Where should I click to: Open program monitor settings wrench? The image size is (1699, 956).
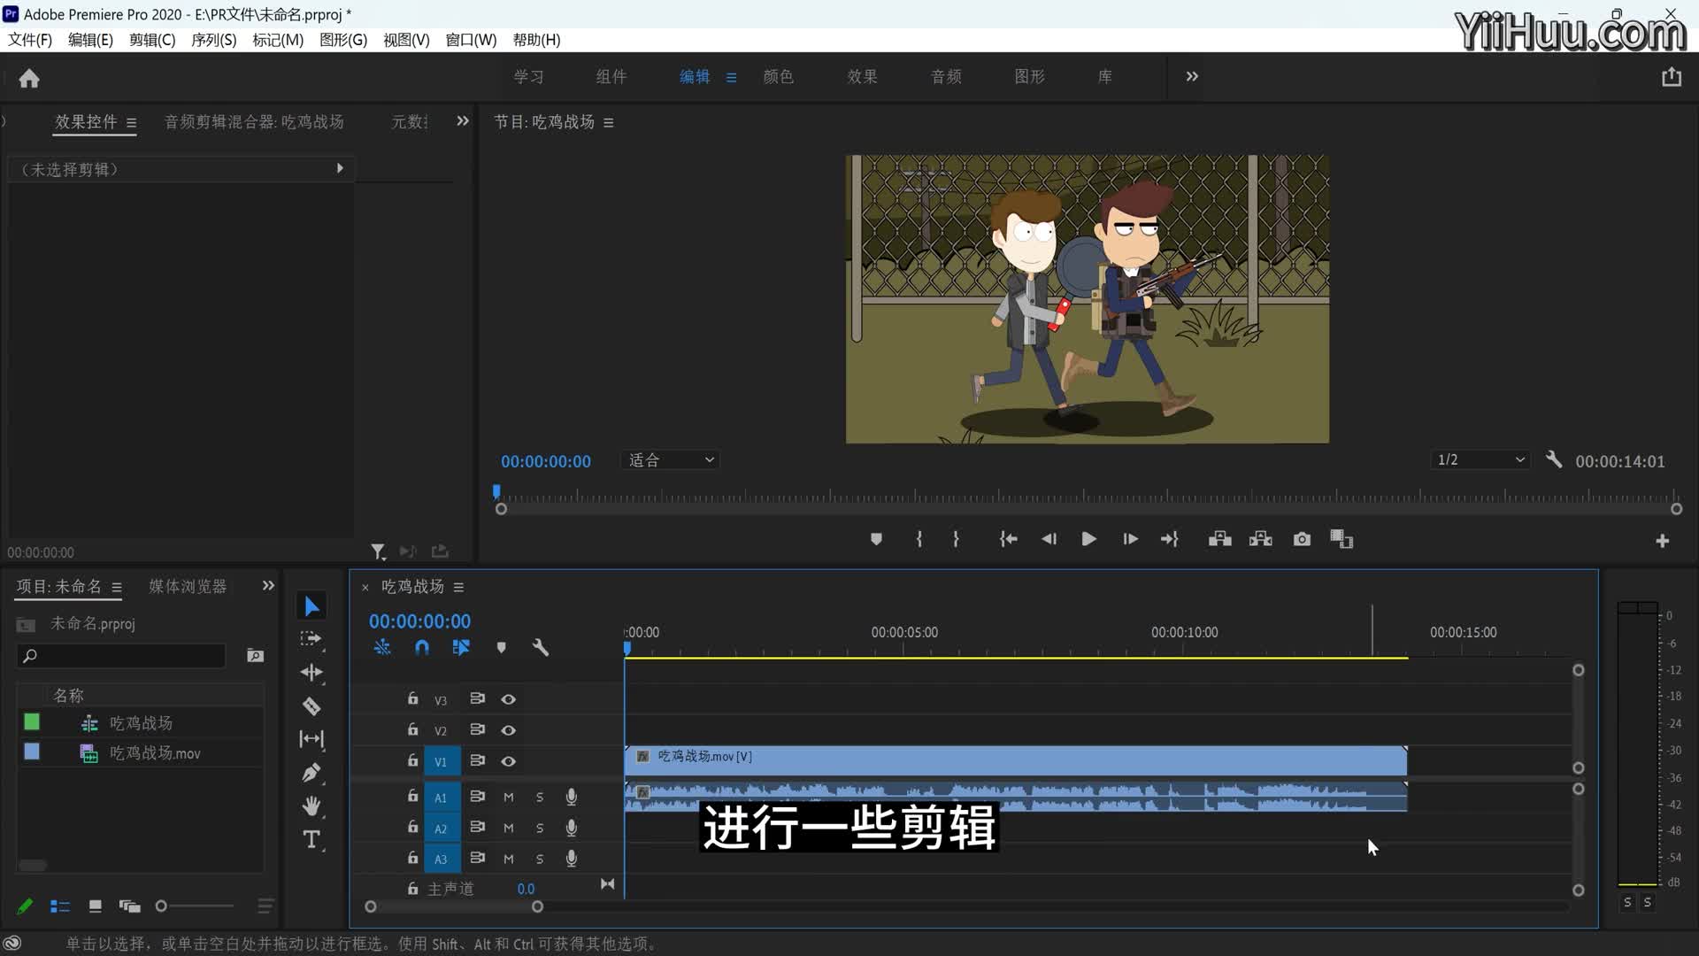click(x=1554, y=459)
